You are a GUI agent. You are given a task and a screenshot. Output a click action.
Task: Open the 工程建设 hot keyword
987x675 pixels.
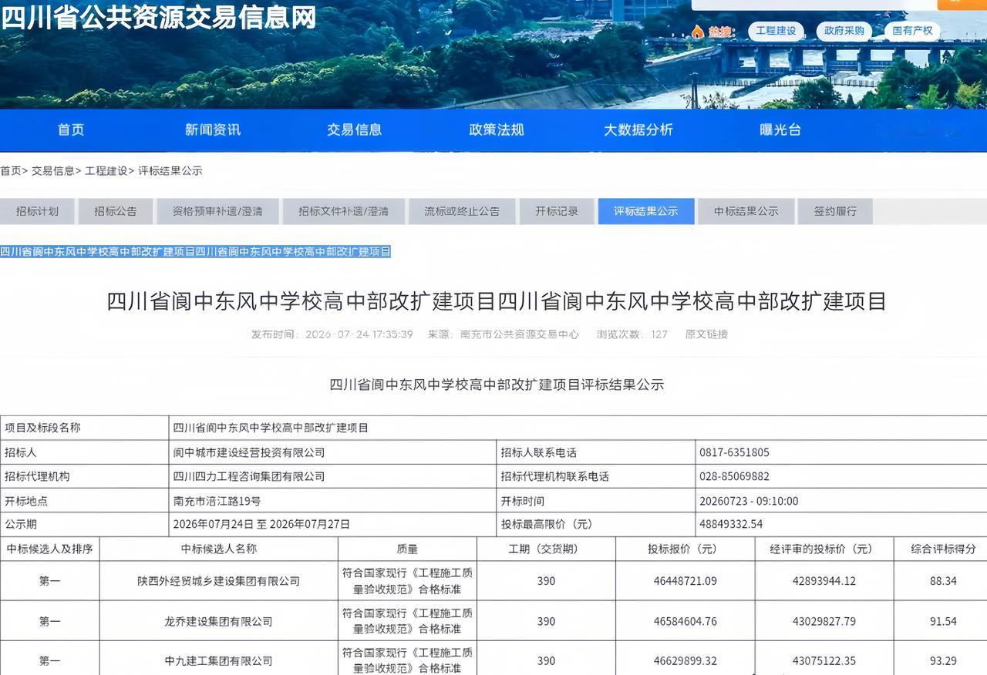coord(776,31)
